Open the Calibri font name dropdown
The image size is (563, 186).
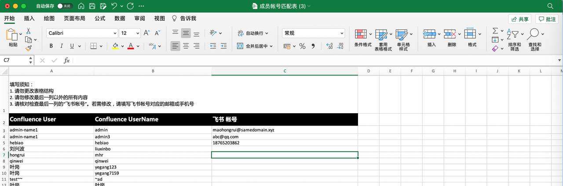82,33
